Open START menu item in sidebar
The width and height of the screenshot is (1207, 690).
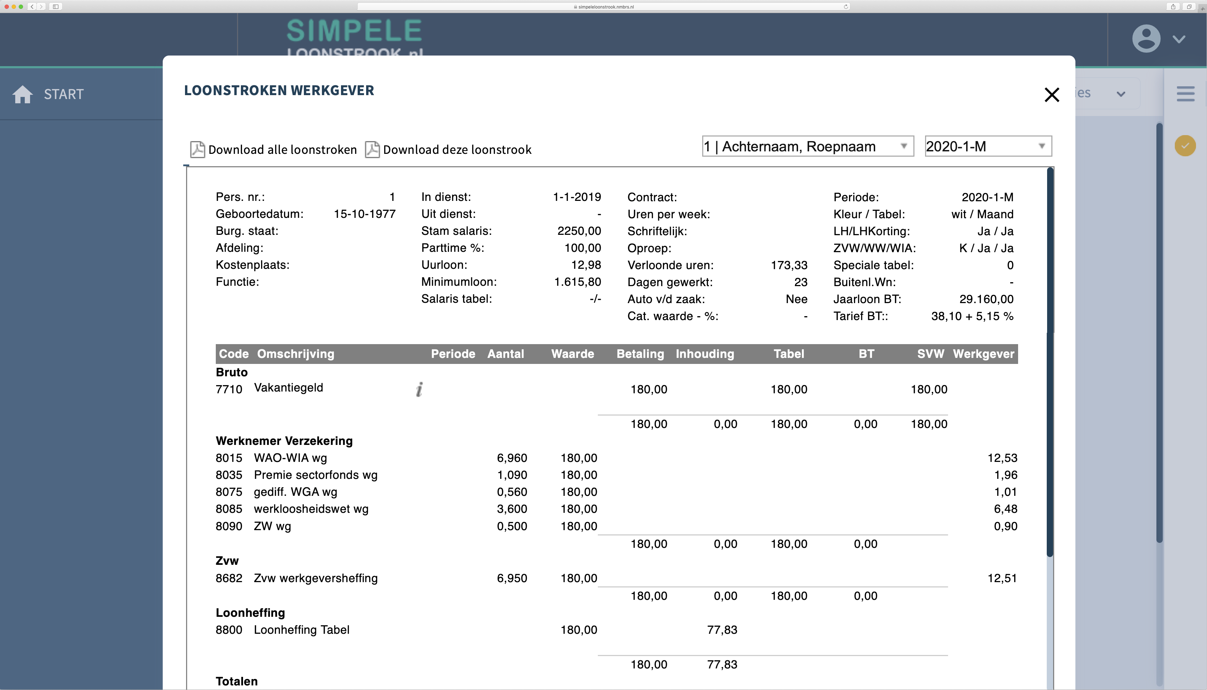(64, 94)
